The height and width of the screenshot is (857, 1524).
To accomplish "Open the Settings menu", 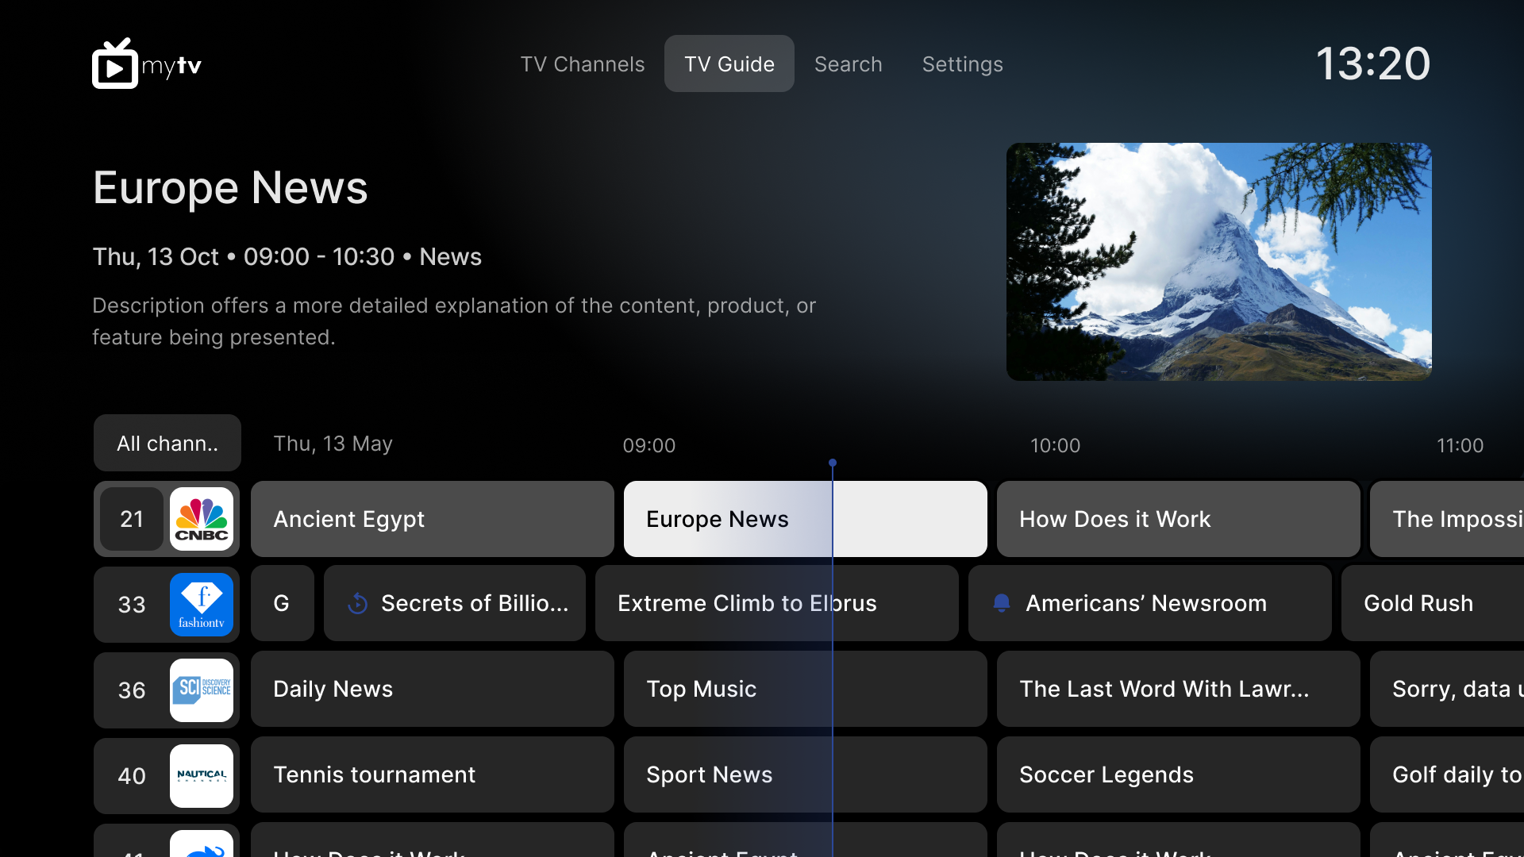I will click(962, 63).
